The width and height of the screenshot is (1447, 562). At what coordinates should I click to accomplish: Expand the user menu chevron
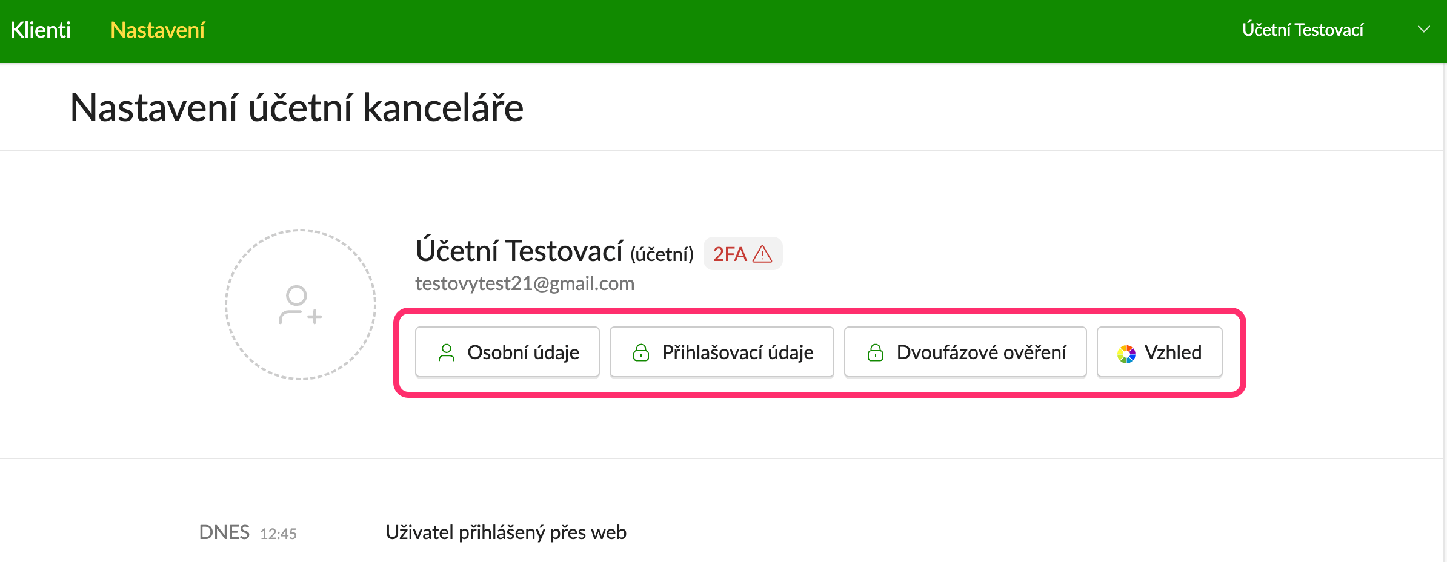coord(1424,29)
